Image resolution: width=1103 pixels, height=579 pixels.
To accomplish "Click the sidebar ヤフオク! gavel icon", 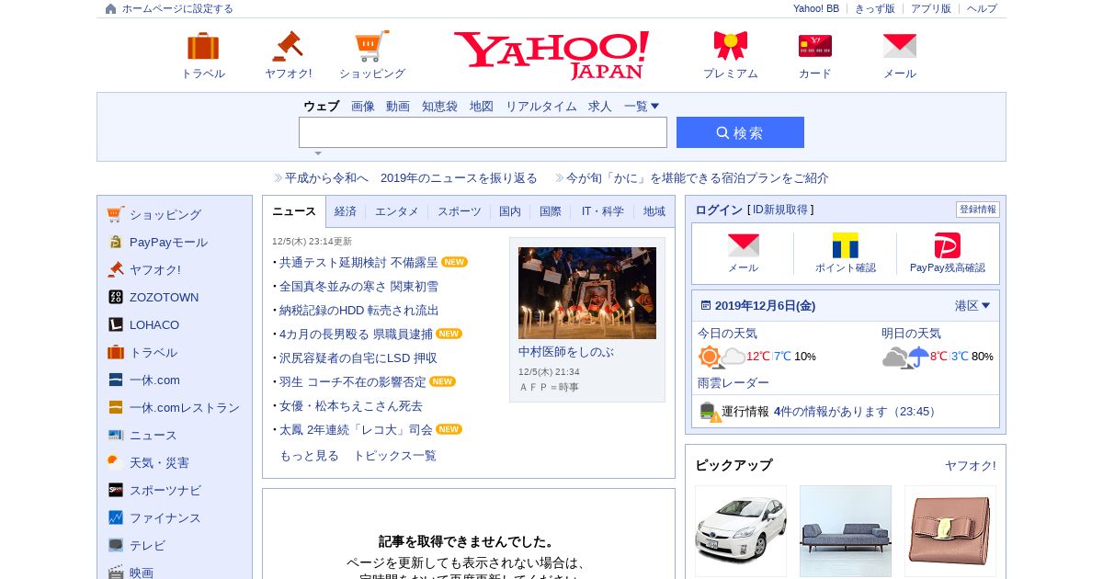I will click(x=115, y=269).
